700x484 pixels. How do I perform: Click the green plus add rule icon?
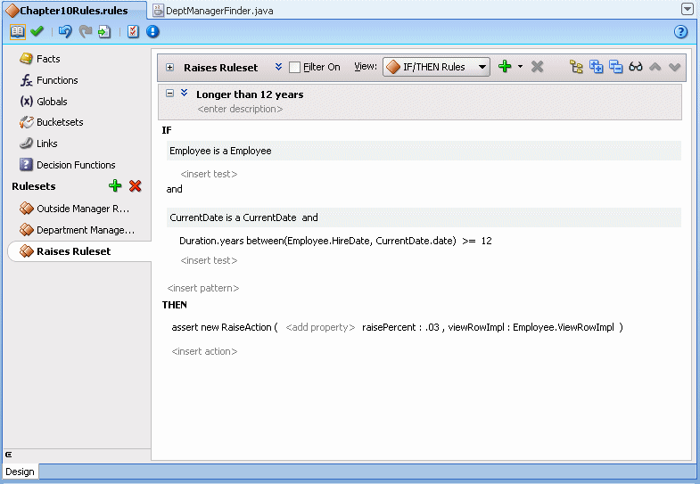505,67
